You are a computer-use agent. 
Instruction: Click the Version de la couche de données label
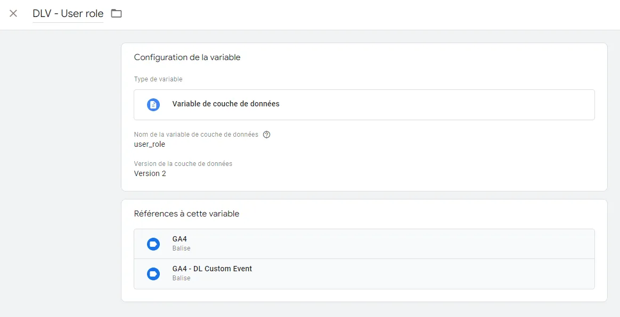[183, 163]
